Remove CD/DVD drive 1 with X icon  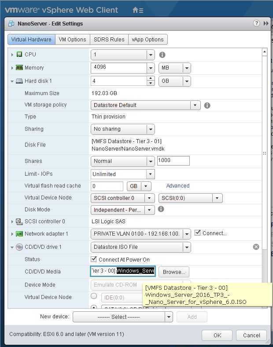[x=256, y=247]
